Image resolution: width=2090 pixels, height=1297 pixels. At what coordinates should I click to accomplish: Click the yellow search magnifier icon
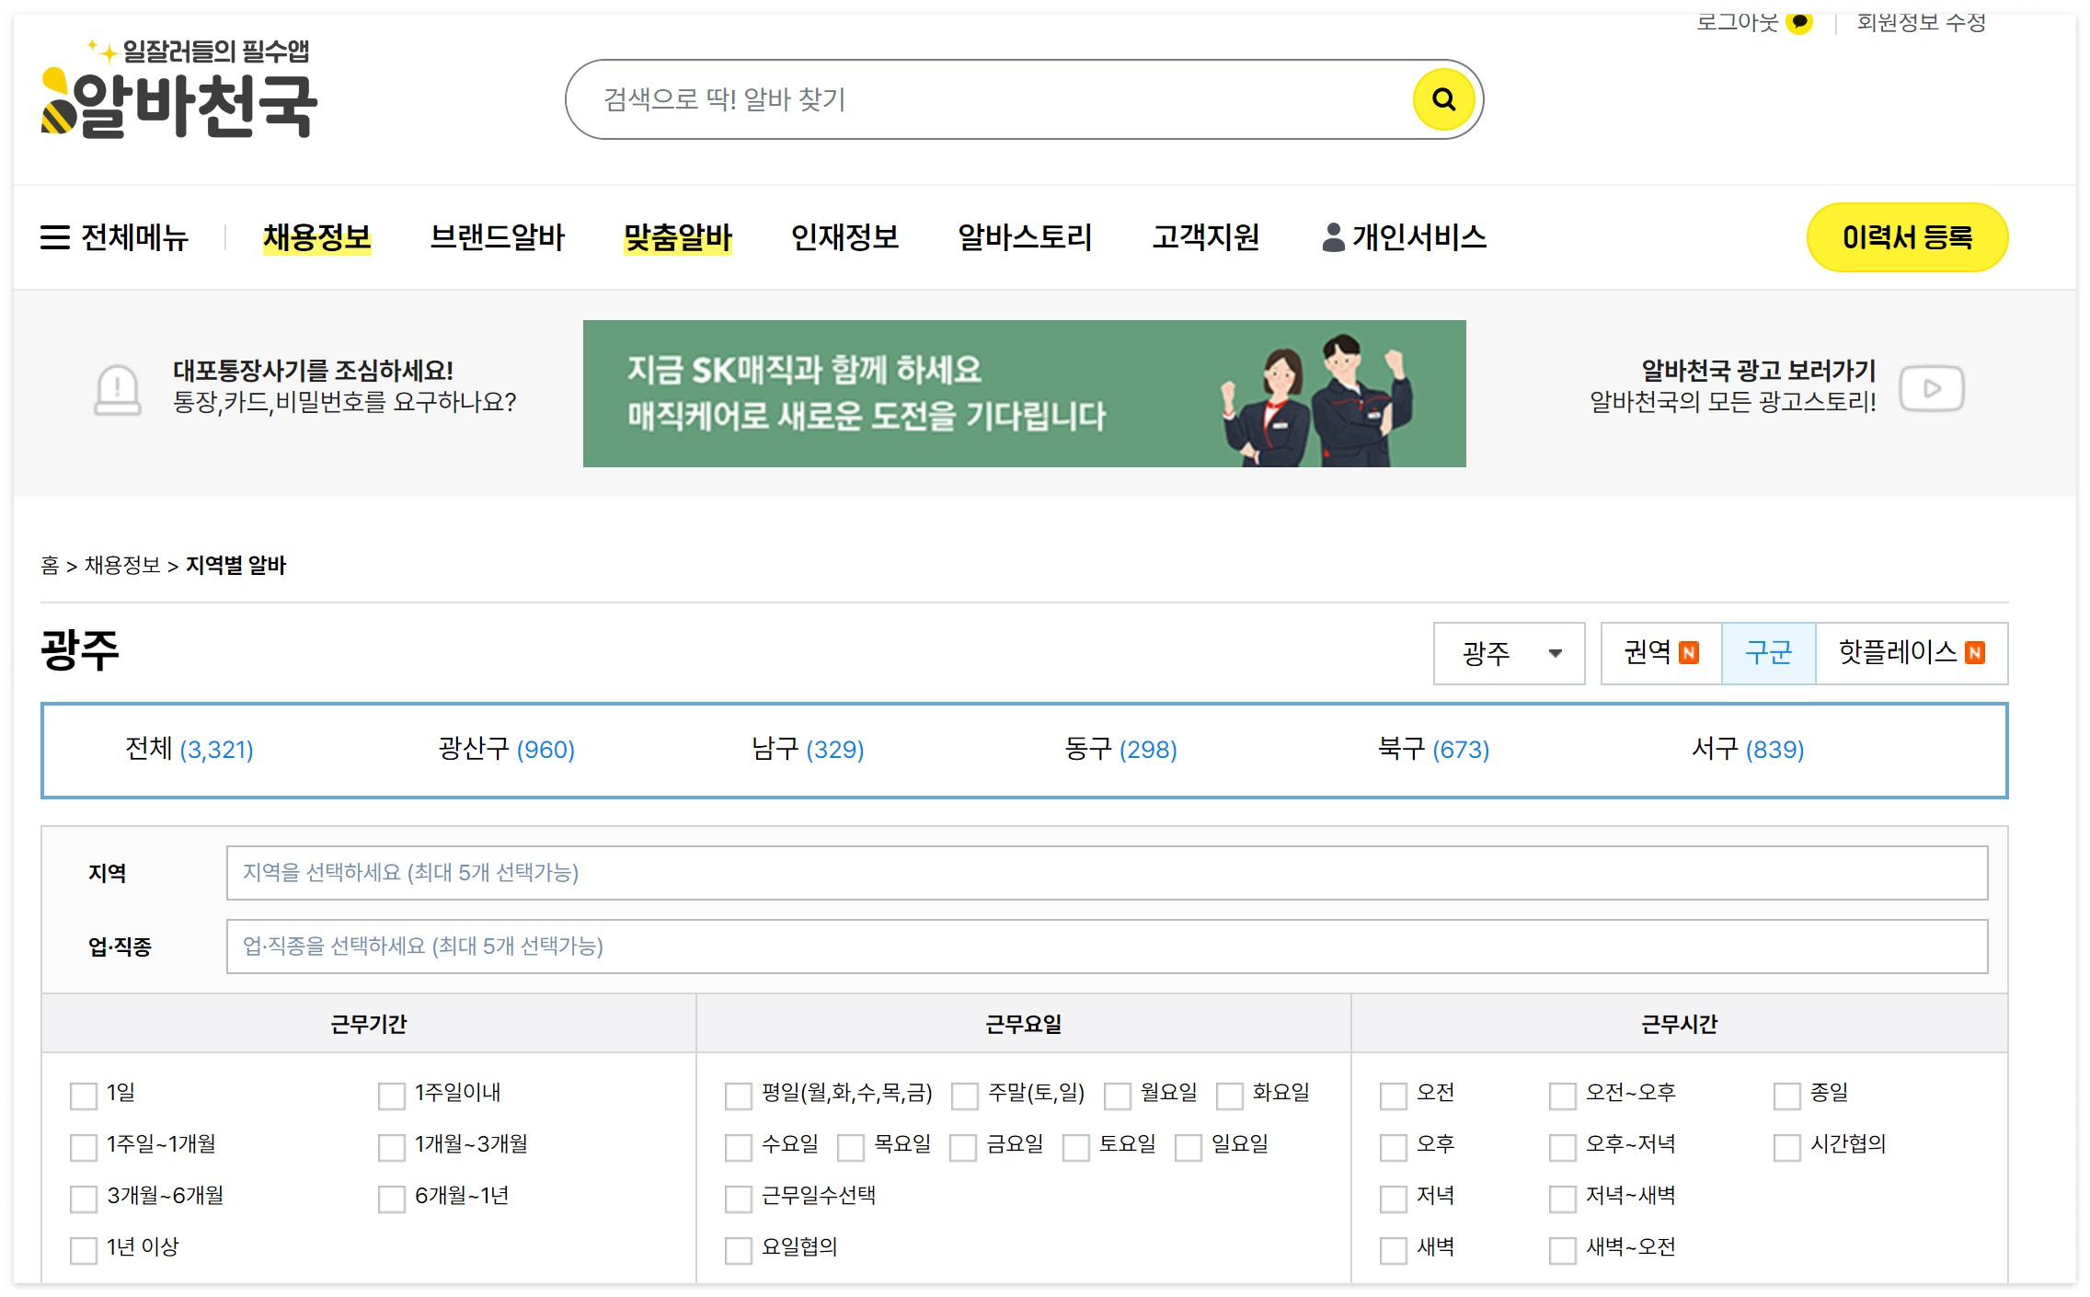point(1442,99)
